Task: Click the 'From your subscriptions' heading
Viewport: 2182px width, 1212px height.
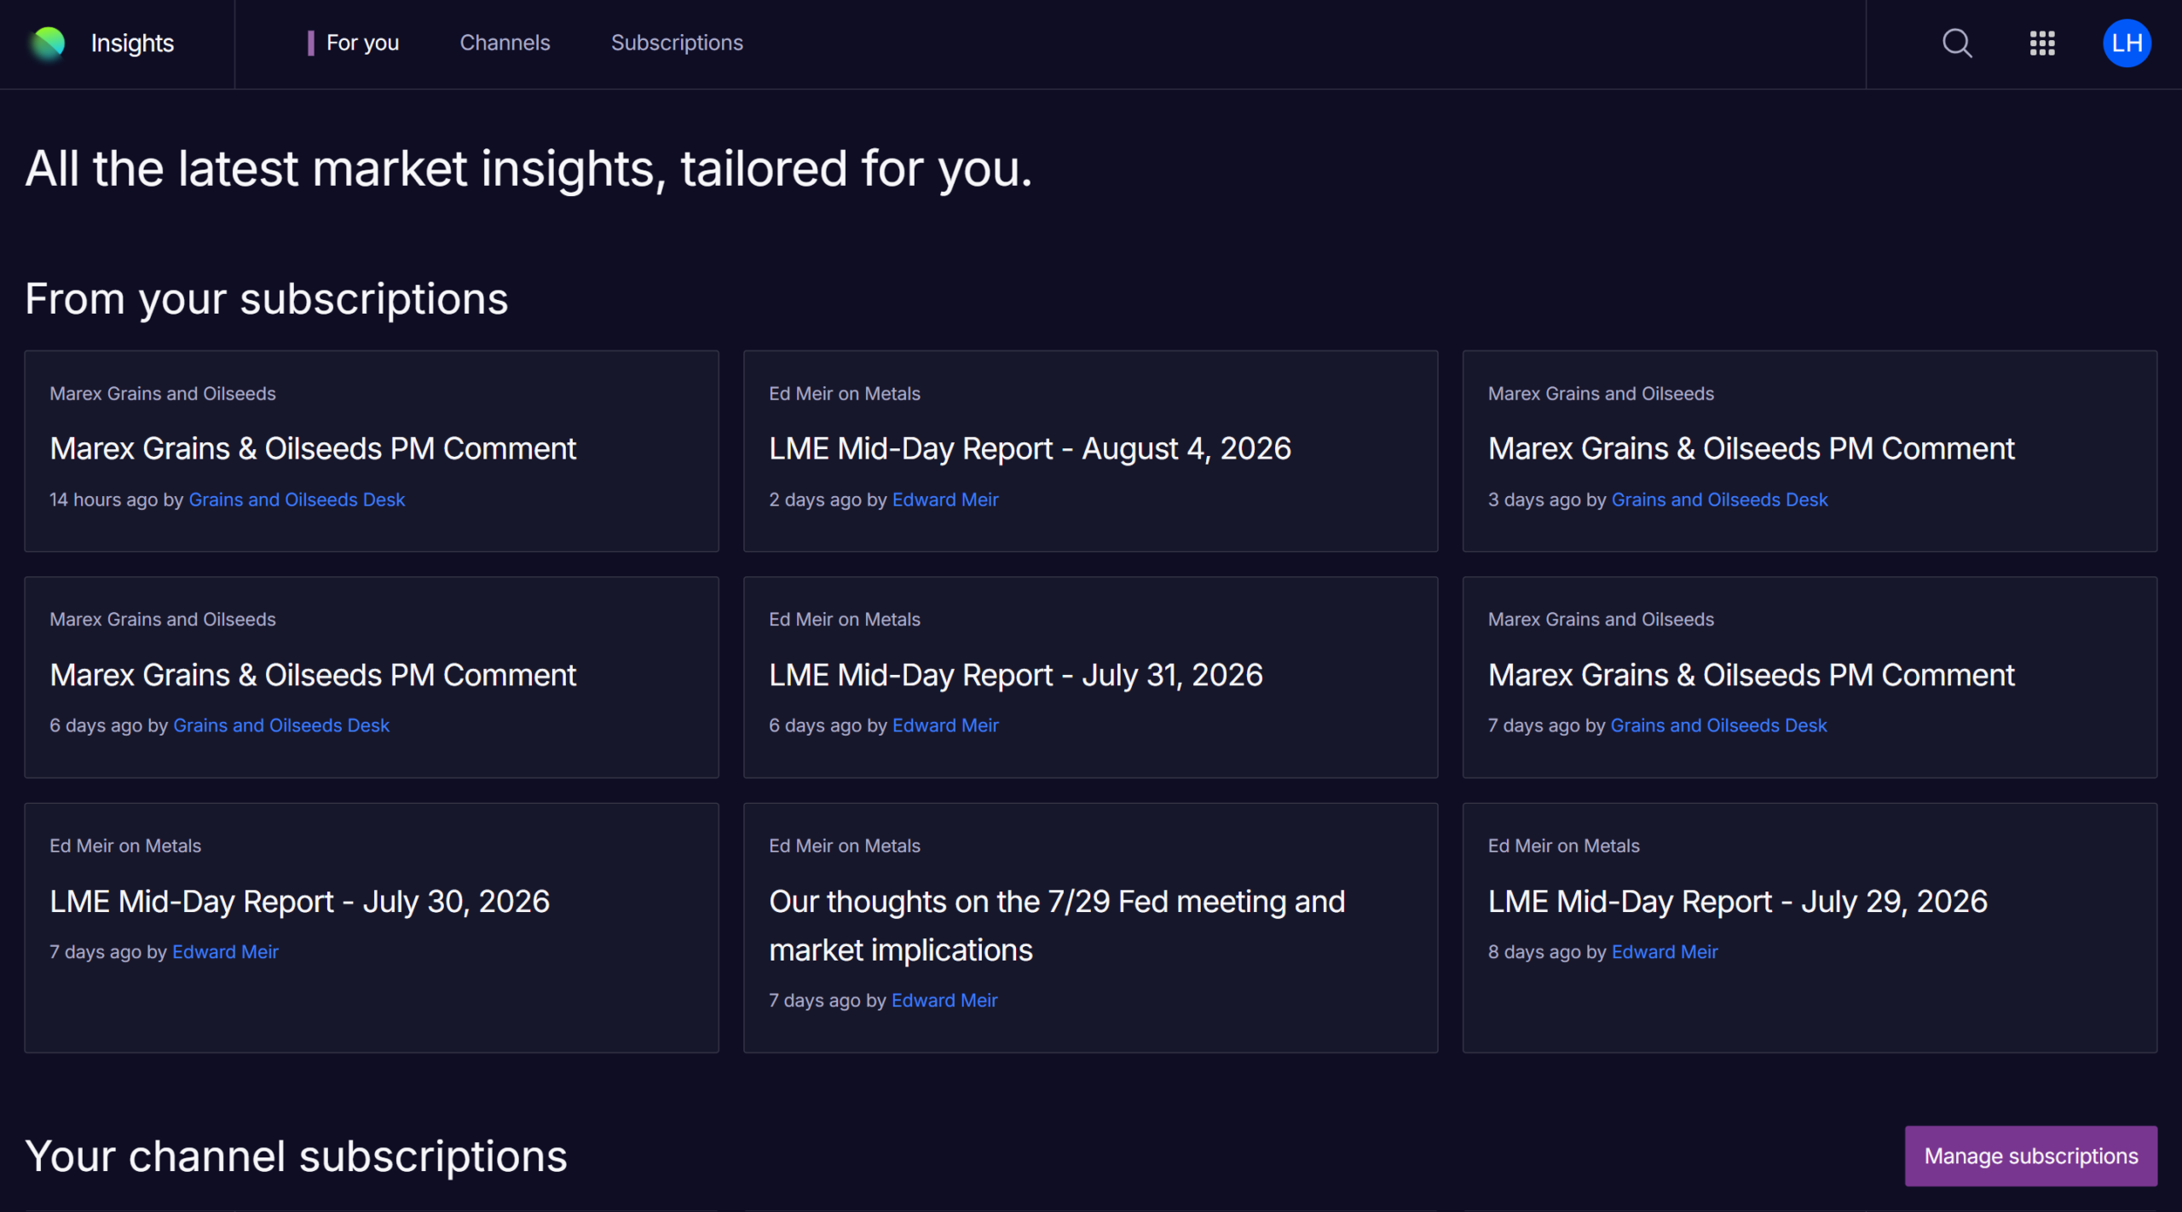Action: (267, 299)
